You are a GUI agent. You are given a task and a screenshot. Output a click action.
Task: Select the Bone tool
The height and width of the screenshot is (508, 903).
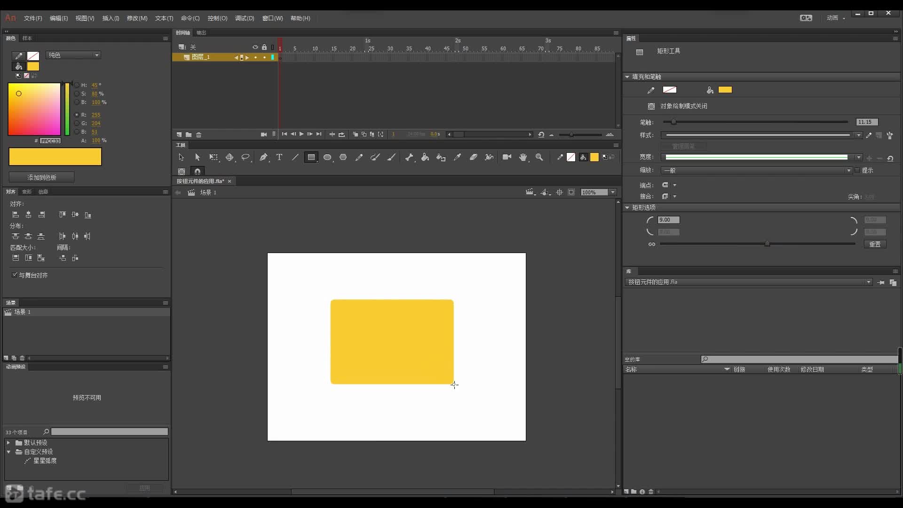pyautogui.click(x=409, y=157)
